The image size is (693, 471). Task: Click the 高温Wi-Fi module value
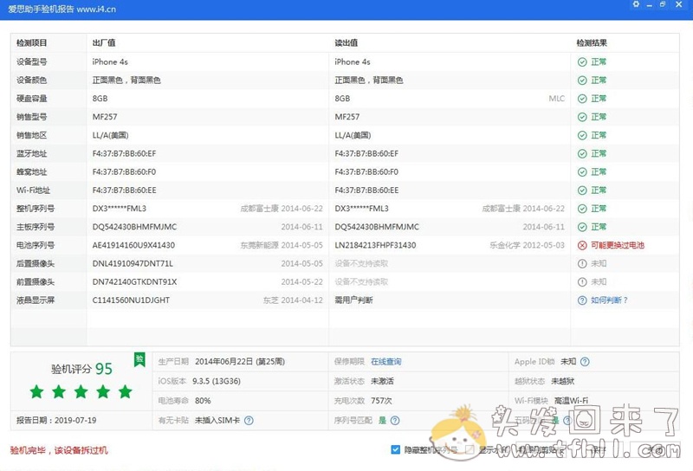571,401
